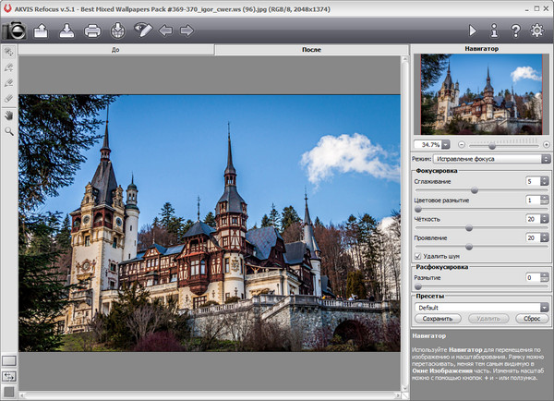Click the save image download icon
The width and height of the screenshot is (554, 401).
[x=66, y=31]
